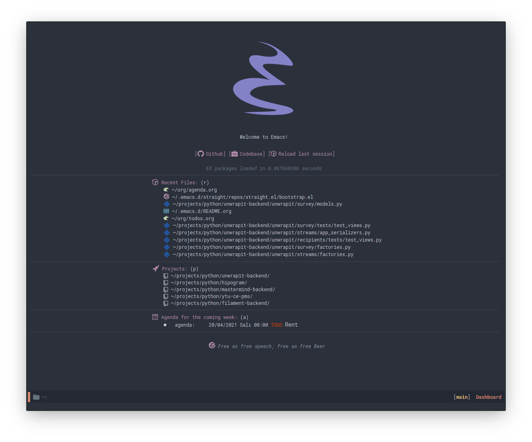Click the Python icon beside survey/models.py
532x442 pixels.
click(166, 204)
